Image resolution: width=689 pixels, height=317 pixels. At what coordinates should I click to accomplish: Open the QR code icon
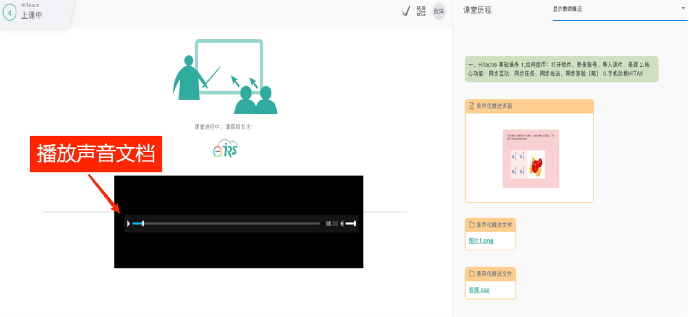tap(421, 10)
